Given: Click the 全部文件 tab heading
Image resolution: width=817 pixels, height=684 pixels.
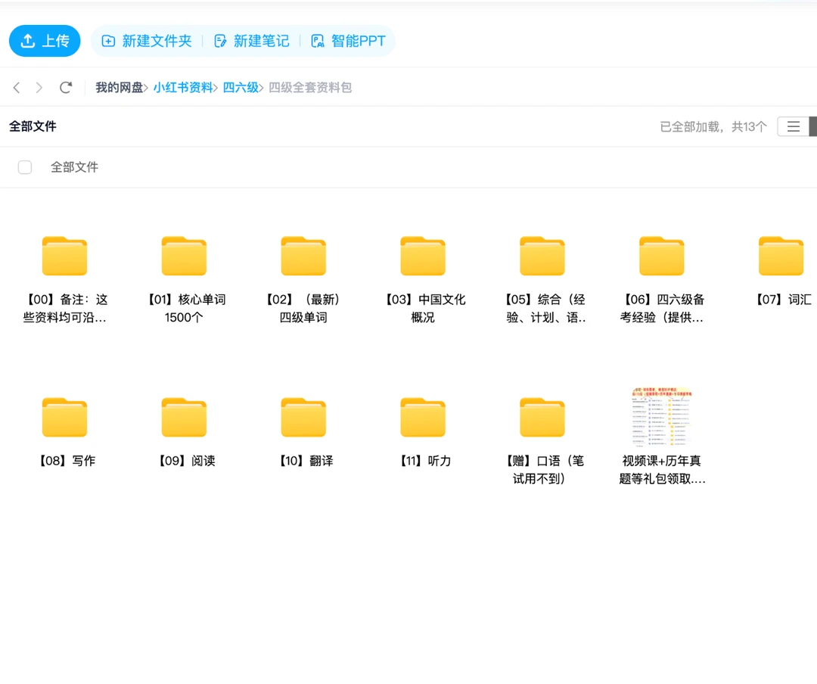Looking at the screenshot, I should pyautogui.click(x=33, y=126).
